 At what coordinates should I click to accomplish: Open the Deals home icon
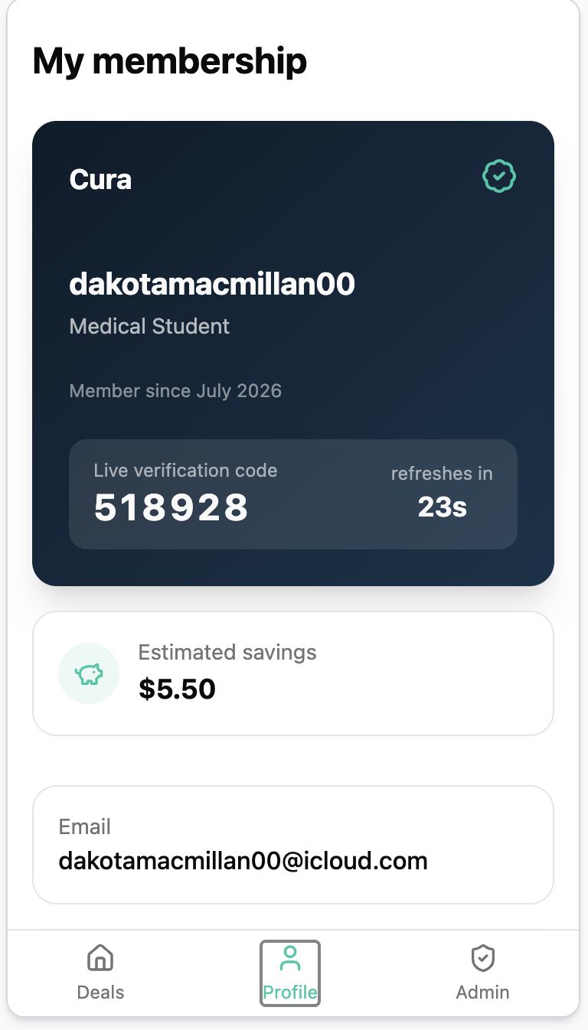100,958
